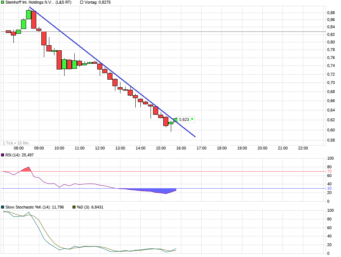
Task: Click the 0,66 price axis label
Action: pyautogui.click(x=331, y=101)
